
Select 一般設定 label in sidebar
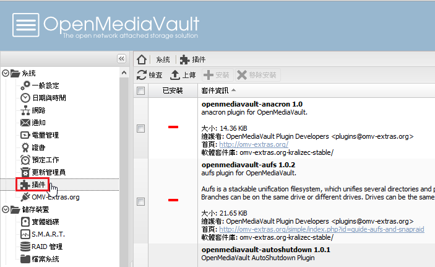[46, 85]
